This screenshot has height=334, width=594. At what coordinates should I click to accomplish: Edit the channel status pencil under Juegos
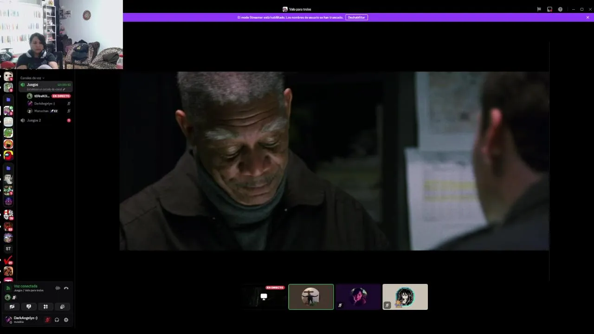point(64,89)
